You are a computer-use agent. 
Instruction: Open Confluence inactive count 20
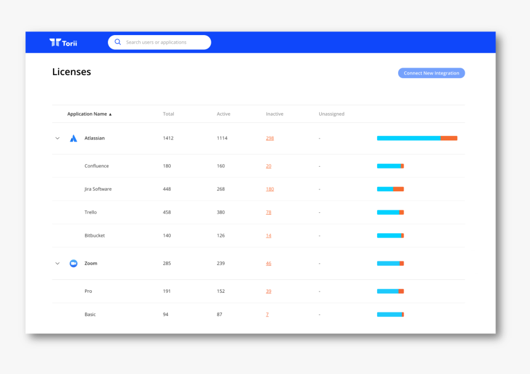pos(268,166)
